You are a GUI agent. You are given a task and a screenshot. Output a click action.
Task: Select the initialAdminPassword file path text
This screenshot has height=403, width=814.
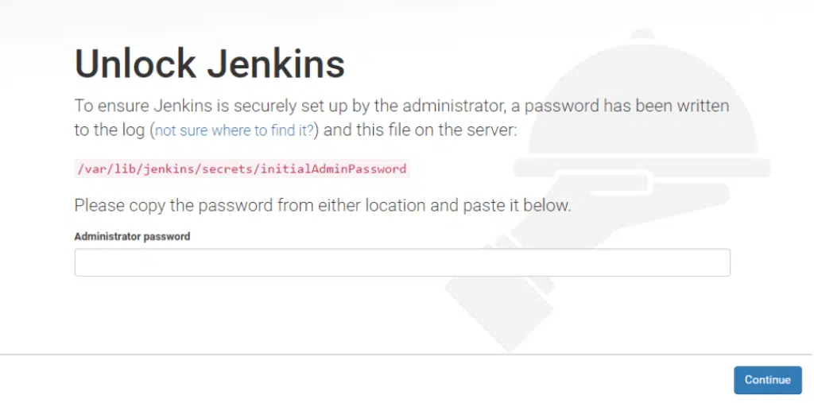[x=242, y=169]
